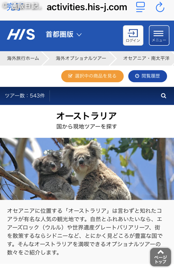Open 閲覧履歴 browsing history
174x268 pixels.
pyautogui.click(x=148, y=76)
